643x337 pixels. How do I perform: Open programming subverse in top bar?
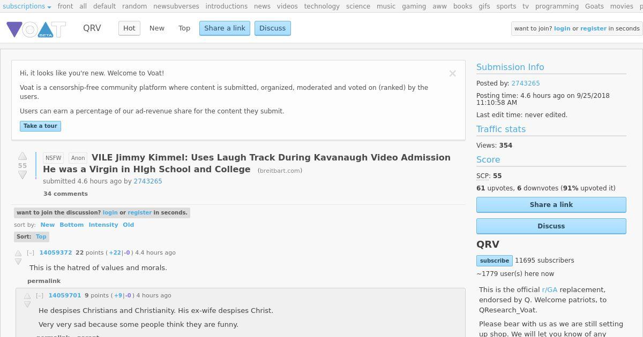(557, 6)
